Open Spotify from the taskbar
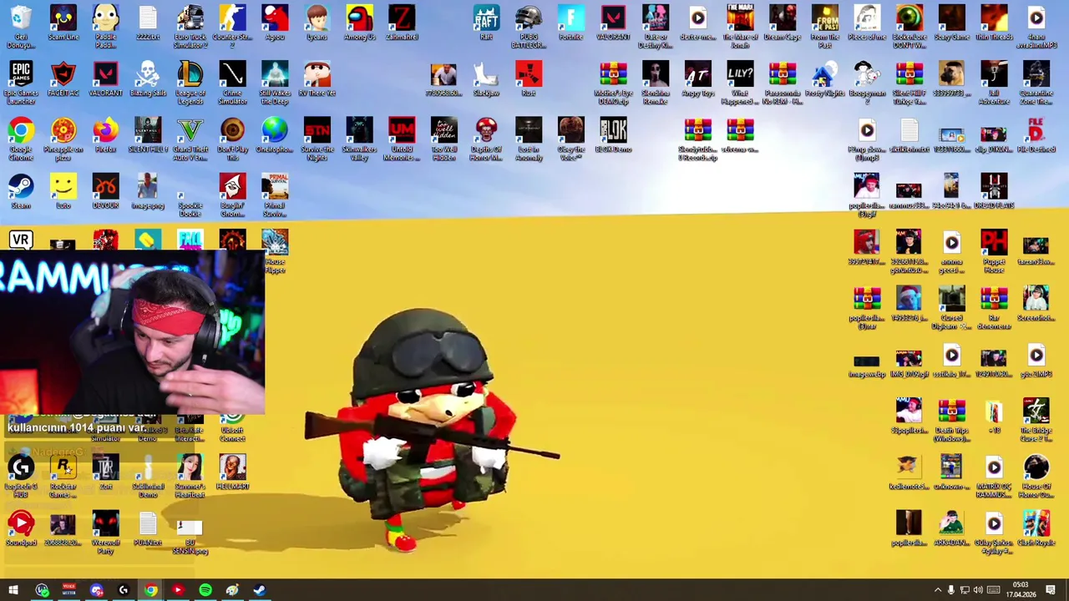 coord(205,590)
